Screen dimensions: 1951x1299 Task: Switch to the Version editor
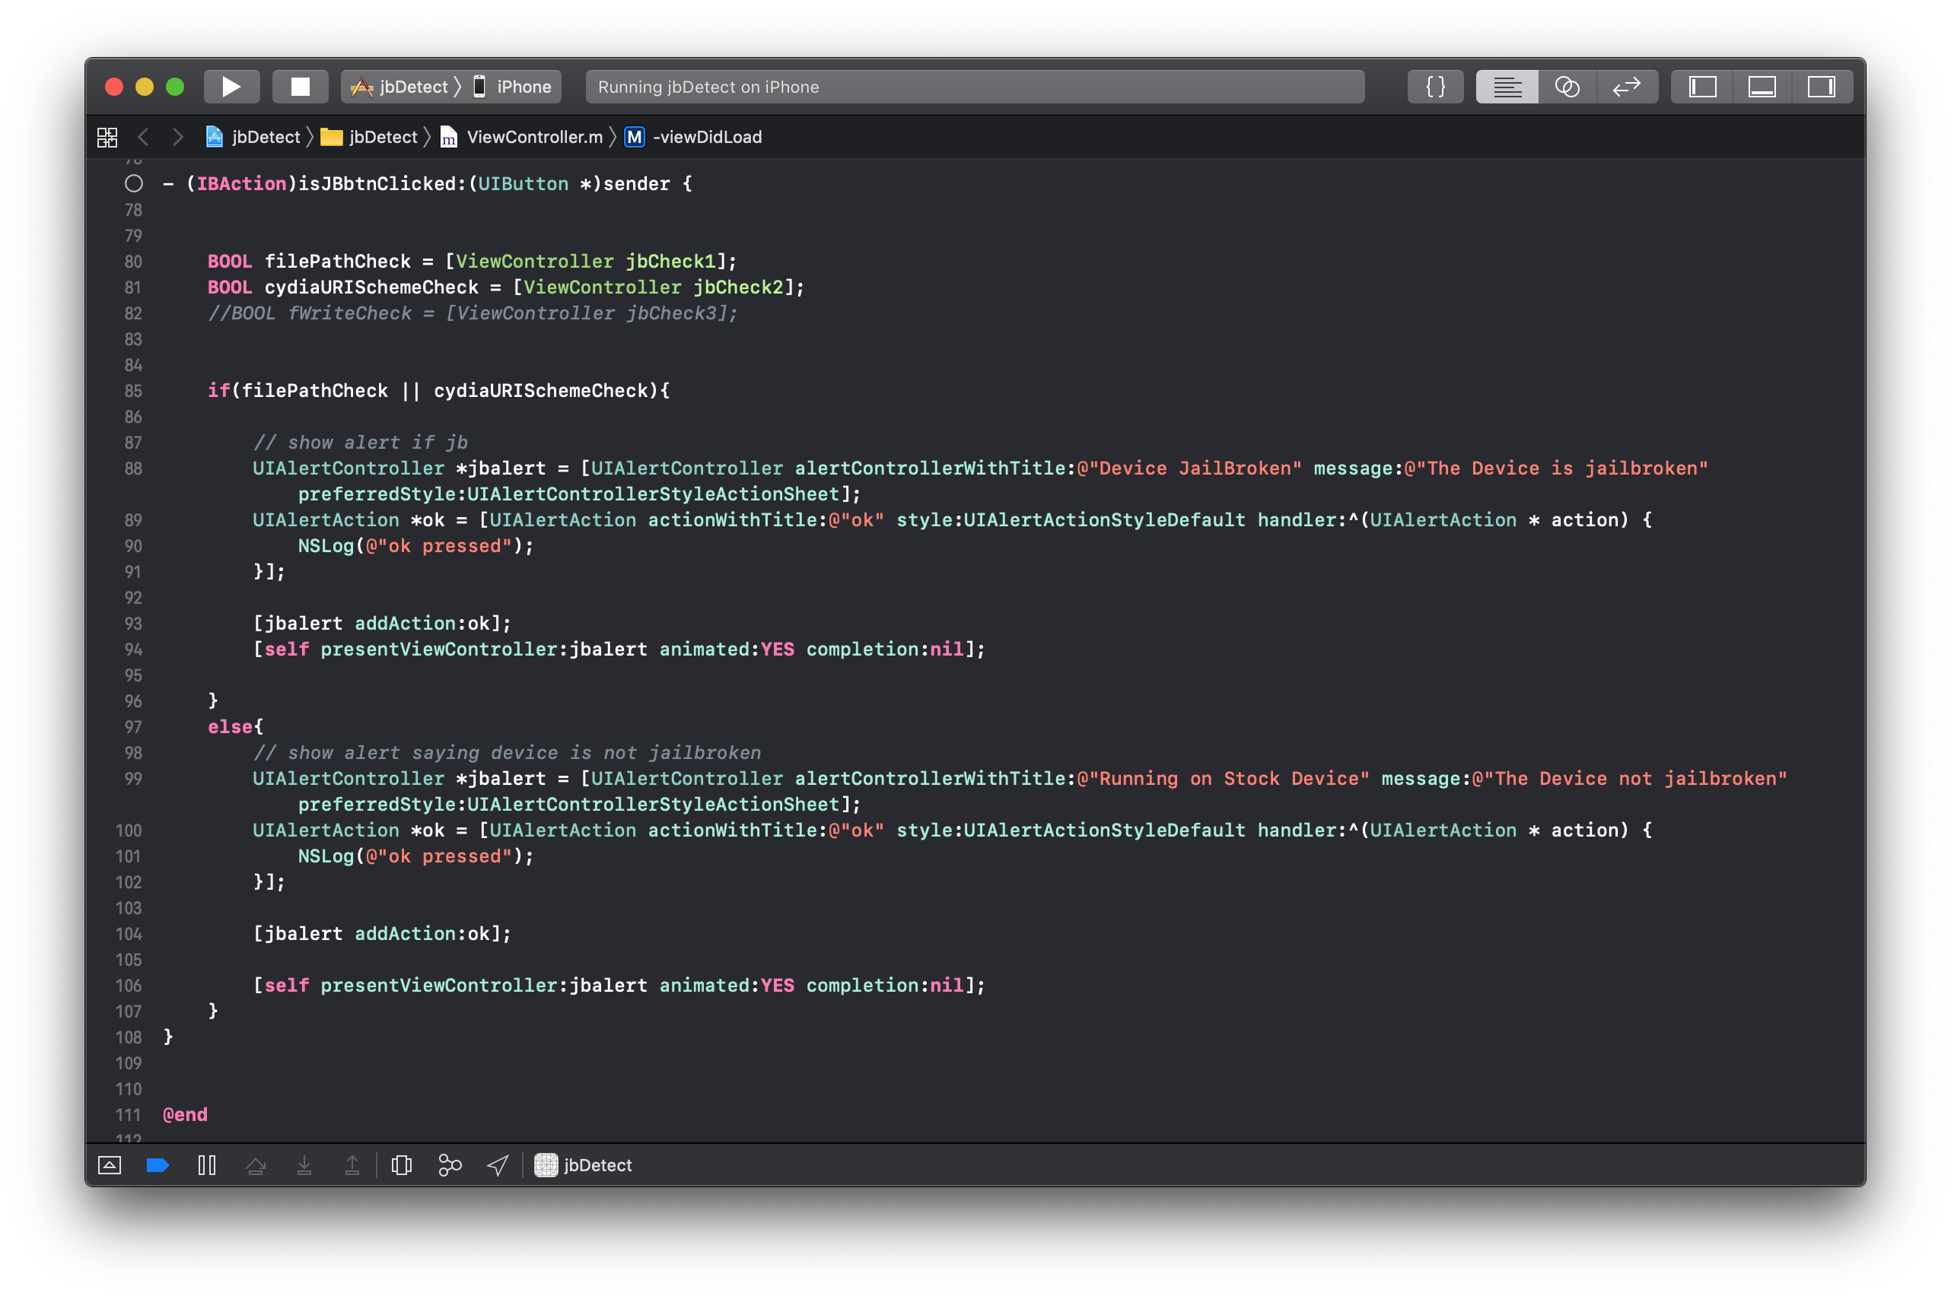point(1627,87)
